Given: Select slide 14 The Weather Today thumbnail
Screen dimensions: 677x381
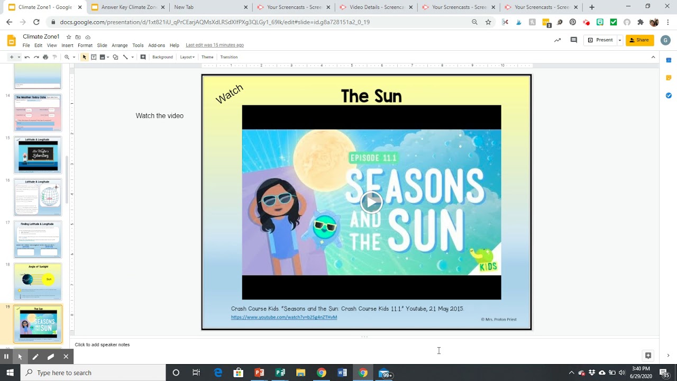Looking at the screenshot, I should (x=38, y=113).
